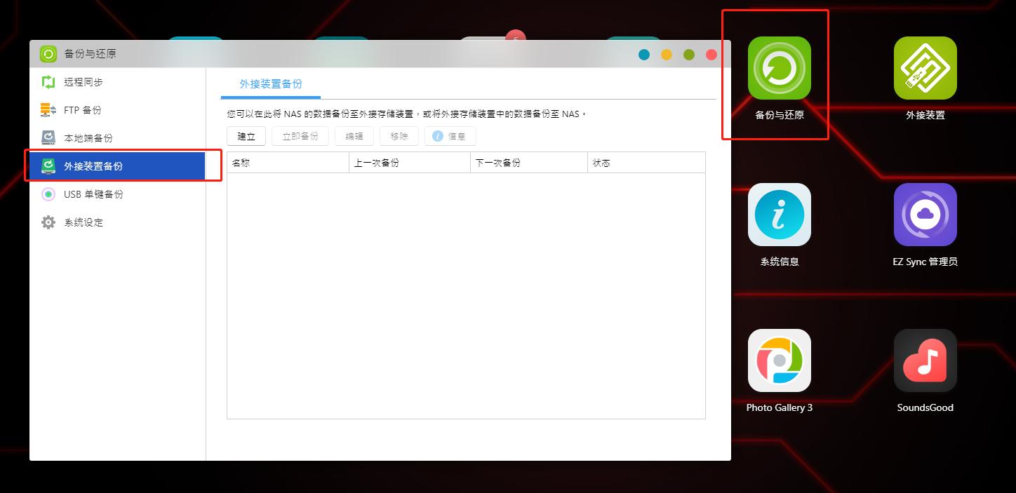Open Photo Gallery 3
The width and height of the screenshot is (1016, 493).
tap(779, 360)
